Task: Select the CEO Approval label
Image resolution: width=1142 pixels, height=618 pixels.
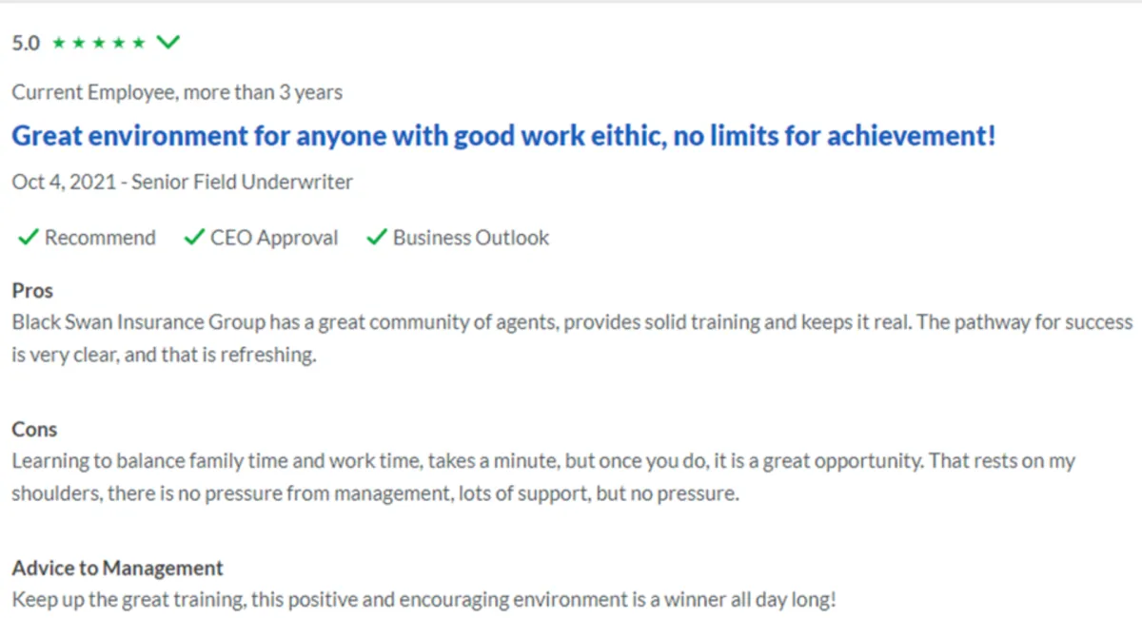Action: click(x=274, y=238)
